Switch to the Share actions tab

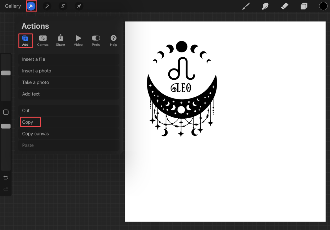(60, 40)
